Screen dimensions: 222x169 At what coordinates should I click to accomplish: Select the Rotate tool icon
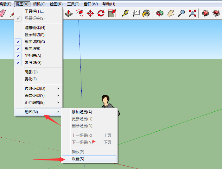(101, 13)
